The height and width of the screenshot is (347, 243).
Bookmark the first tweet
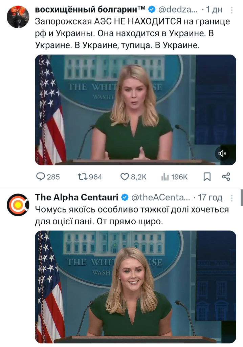click(x=207, y=177)
